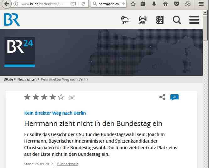
Task: Rate article three stars
Action: click(44, 97)
